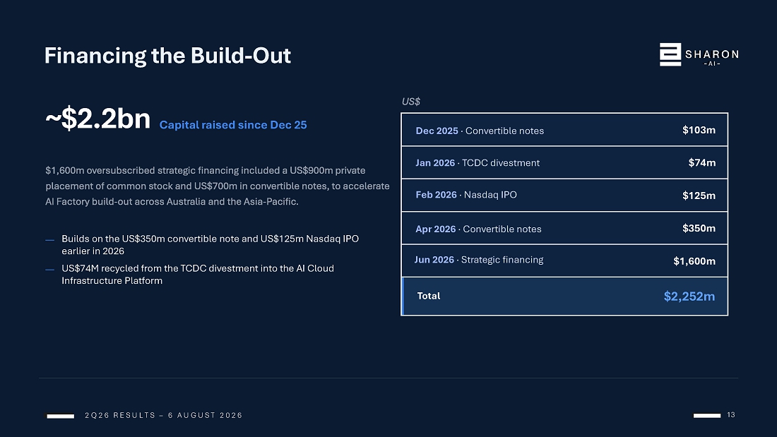777x437 pixels.
Task: Select the Jun 2026 Strategic financing row
Action: tap(564, 261)
